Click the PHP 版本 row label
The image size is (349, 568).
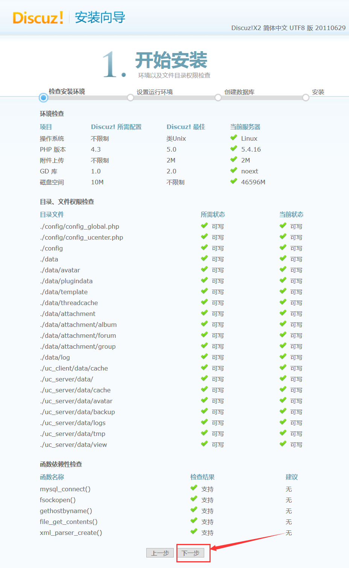coord(53,149)
